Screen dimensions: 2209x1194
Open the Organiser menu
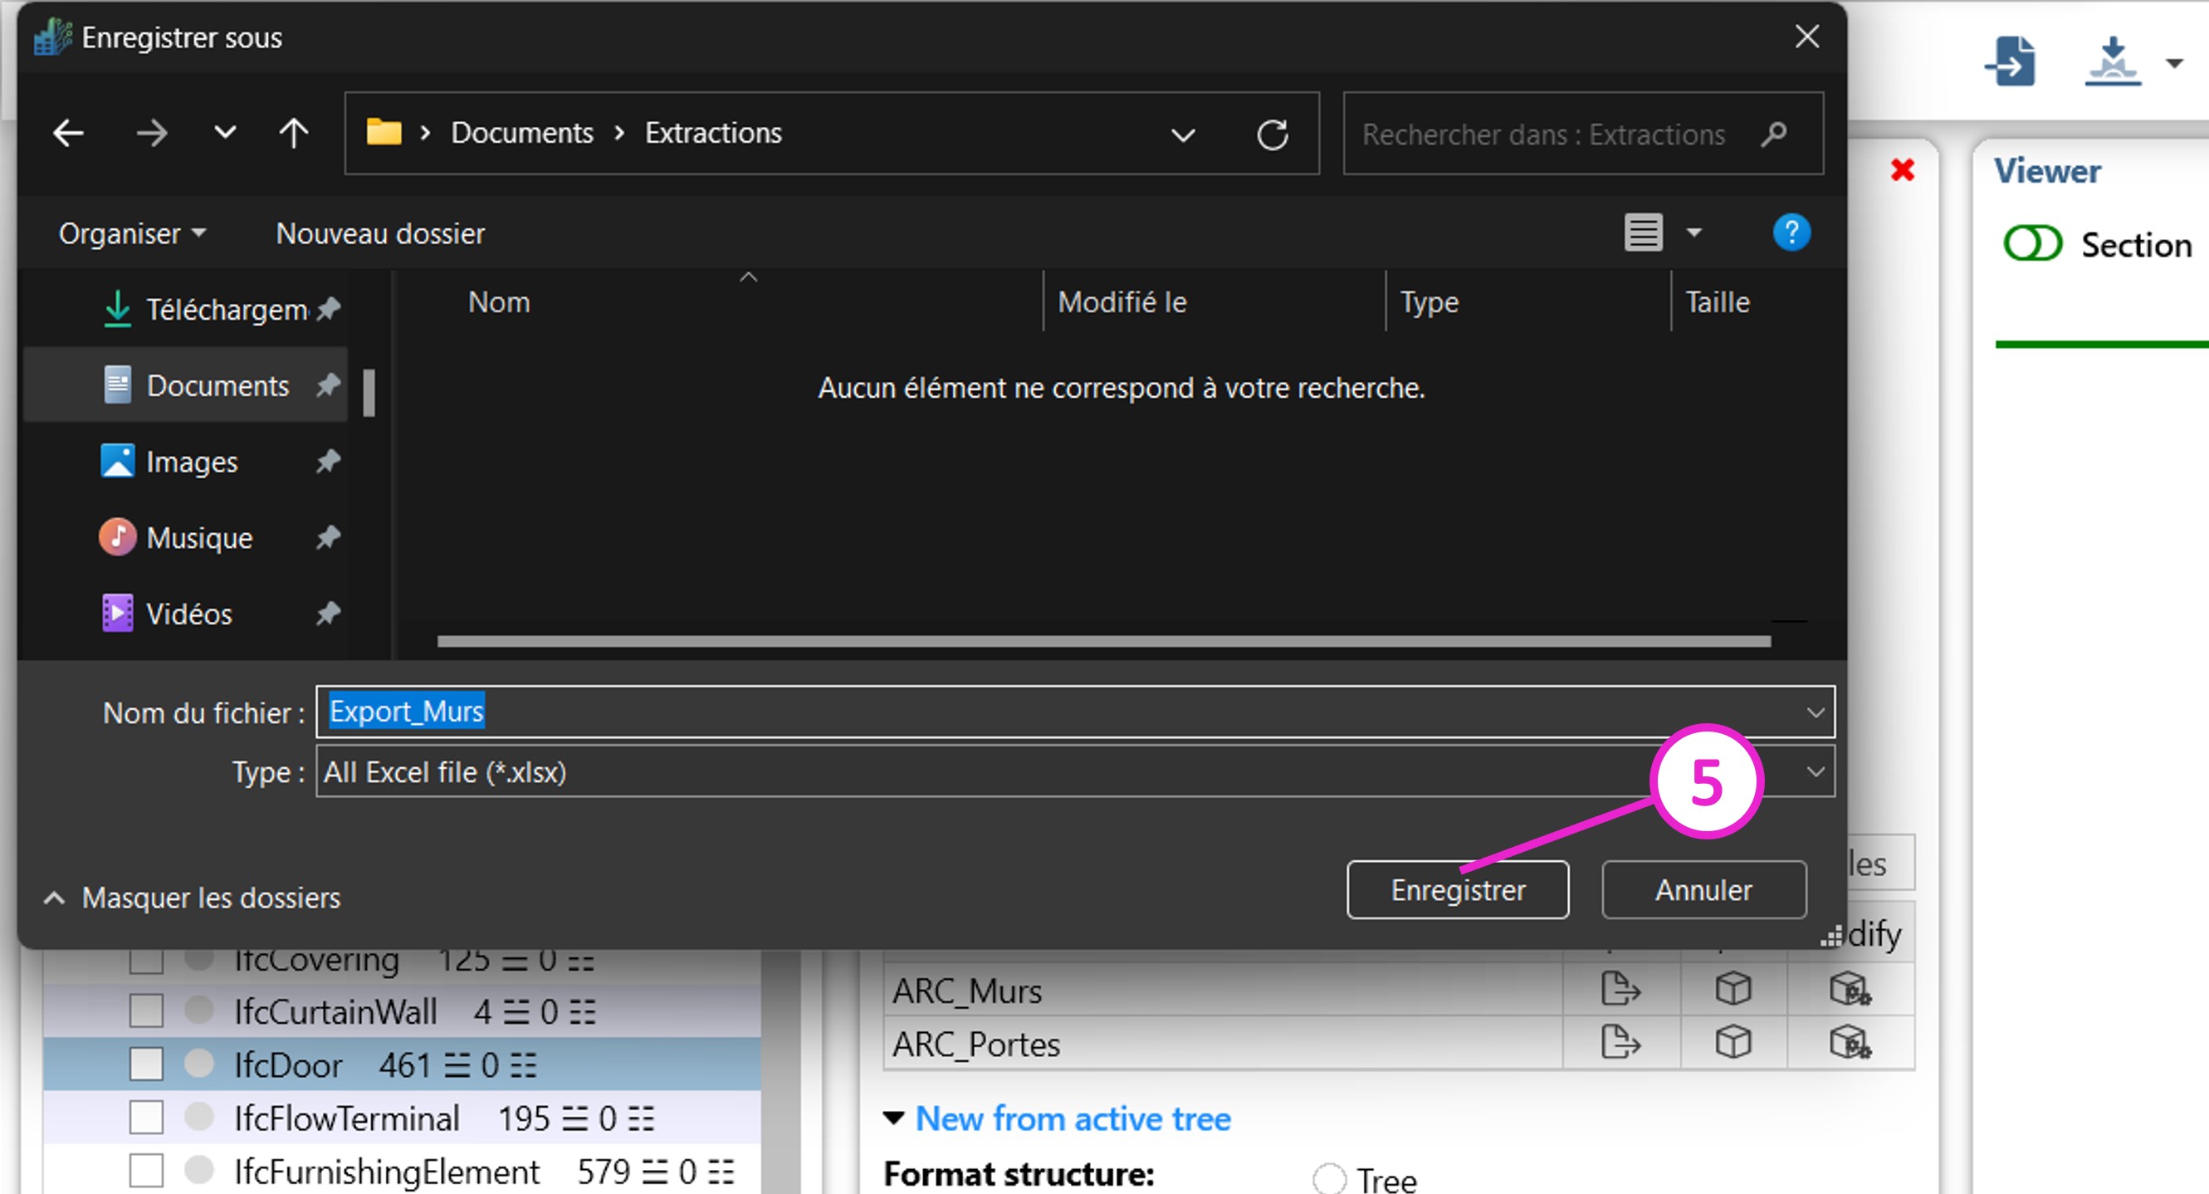[132, 233]
